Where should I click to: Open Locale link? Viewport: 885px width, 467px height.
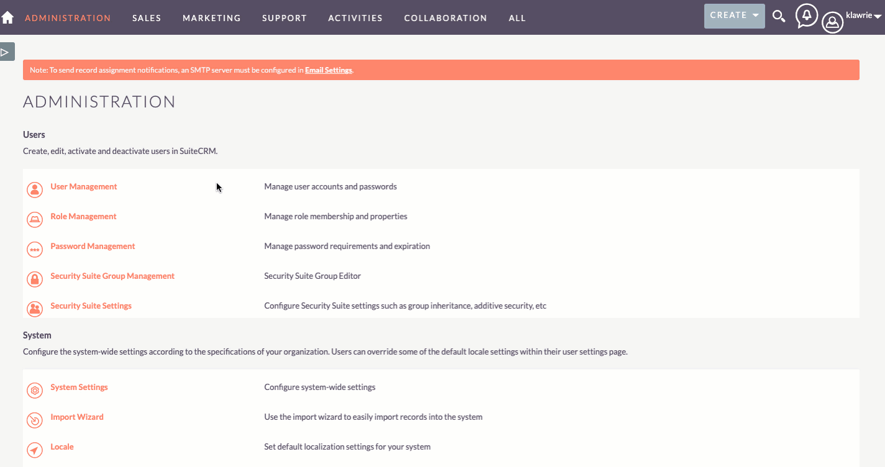[x=62, y=447]
